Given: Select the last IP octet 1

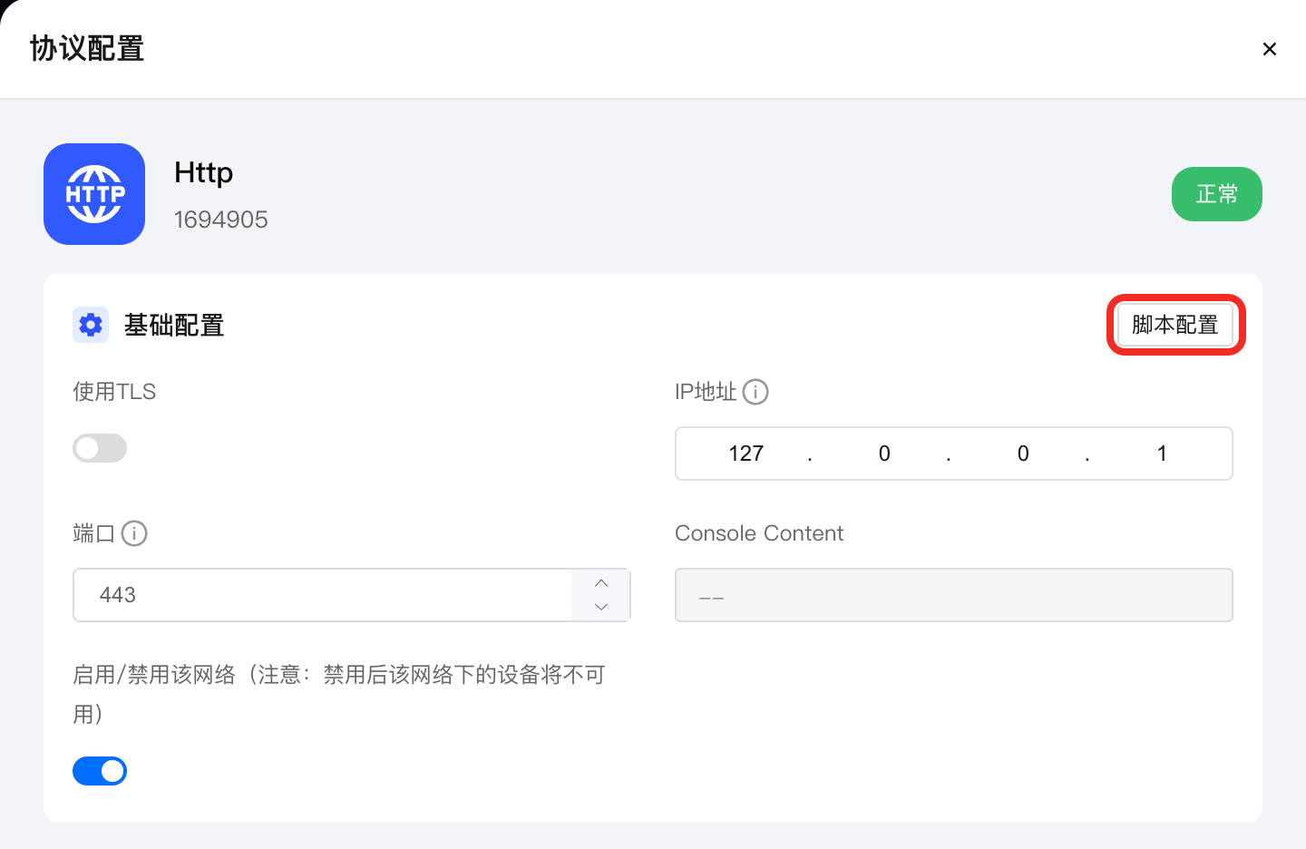Looking at the screenshot, I should pyautogui.click(x=1162, y=454).
